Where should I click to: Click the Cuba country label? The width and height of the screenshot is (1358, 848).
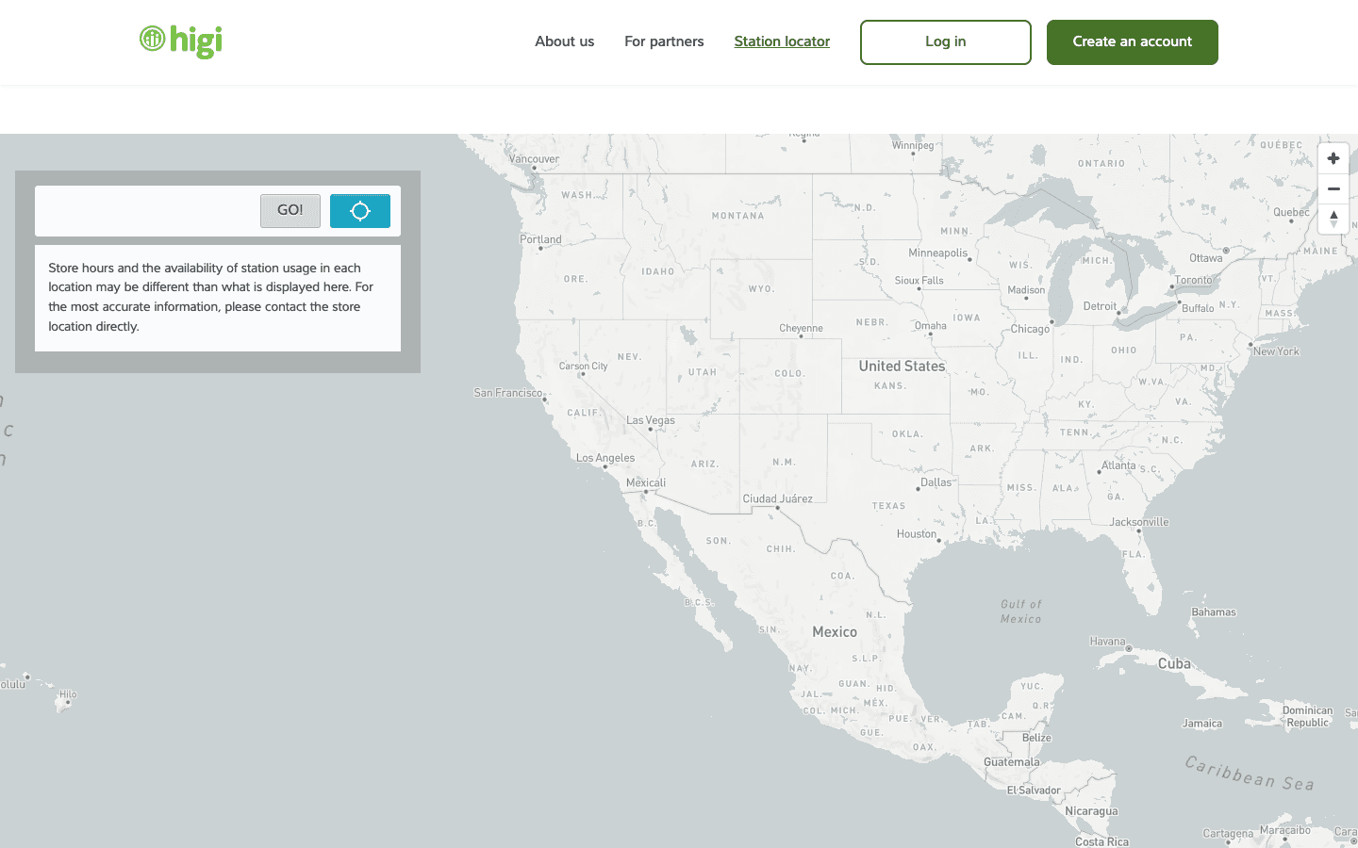coord(1174,664)
